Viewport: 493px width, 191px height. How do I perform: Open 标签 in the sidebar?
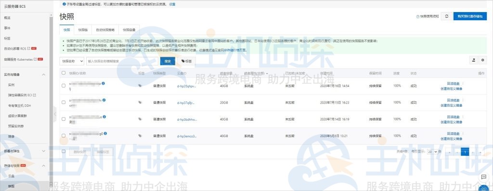pos(7,38)
